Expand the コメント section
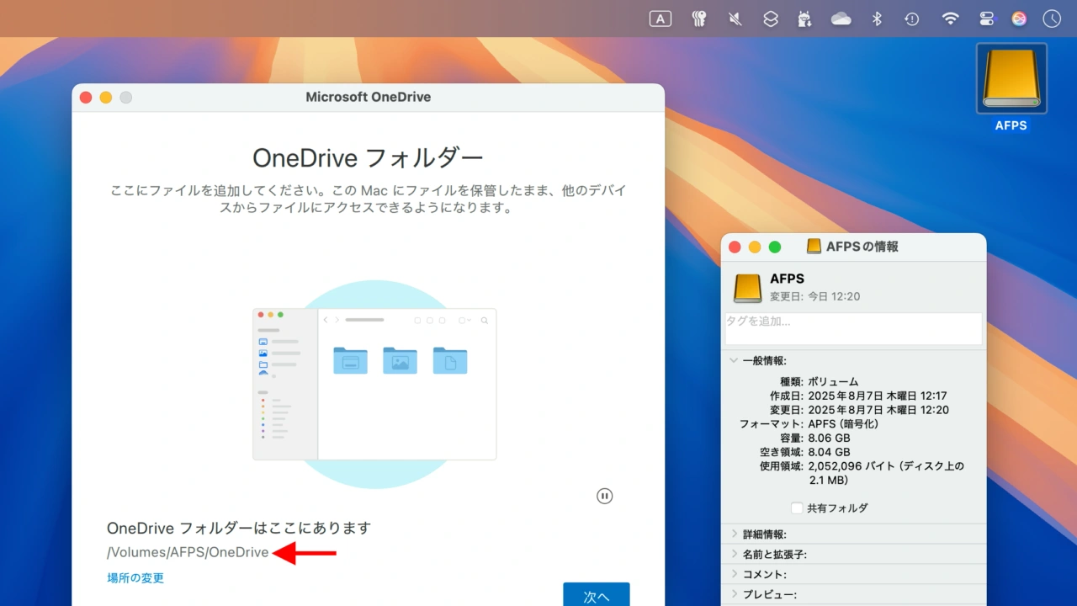This screenshot has height=606, width=1077. tap(734, 575)
